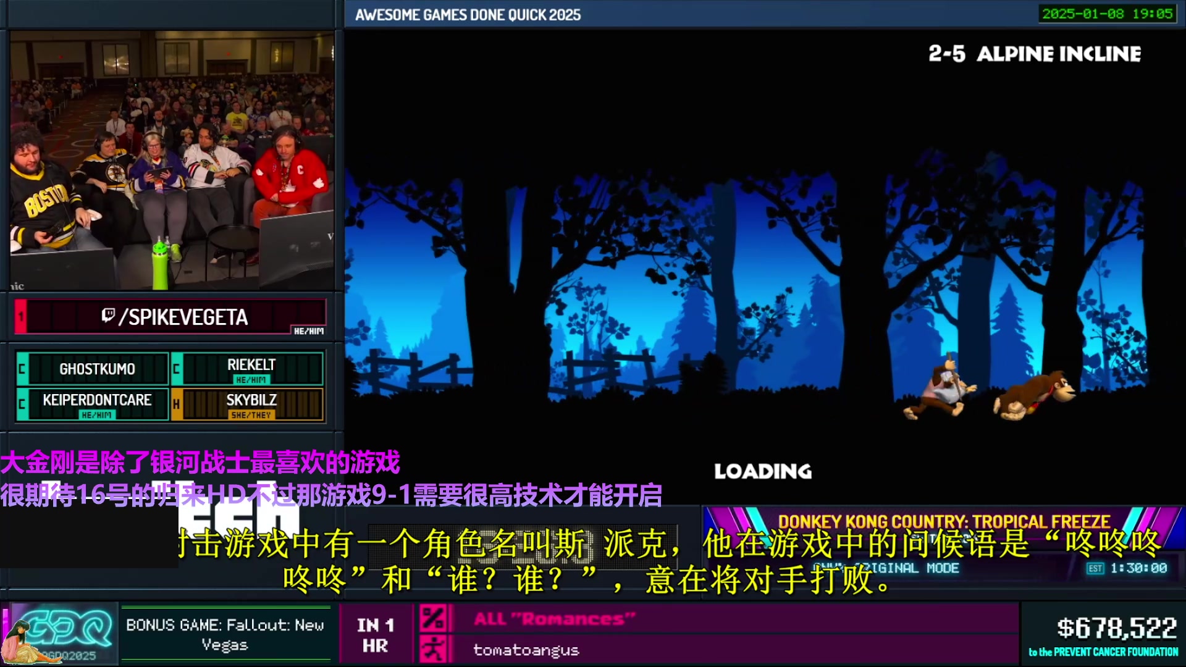
Task: Click the donation total $678,522
Action: (1117, 628)
